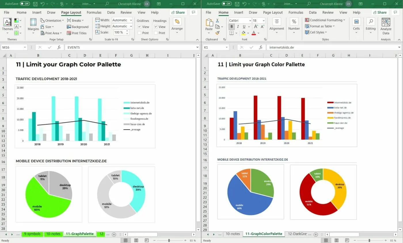Image resolution: width=403 pixels, height=243 pixels.
Task: Open the Width Automatic dropdown
Action: [x=122, y=20]
